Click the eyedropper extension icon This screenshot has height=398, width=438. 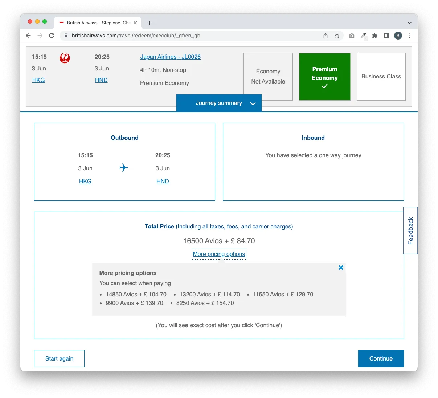point(363,36)
